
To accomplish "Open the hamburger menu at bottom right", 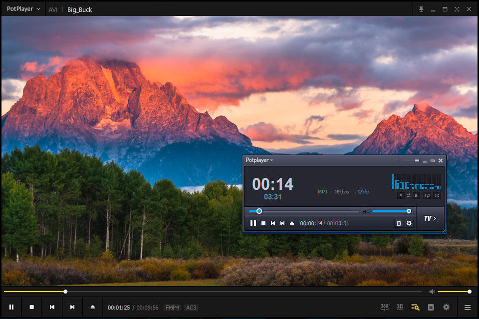I will pyautogui.click(x=468, y=307).
